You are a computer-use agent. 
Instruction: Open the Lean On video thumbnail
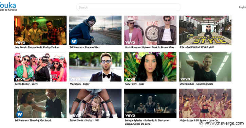tap(205, 103)
